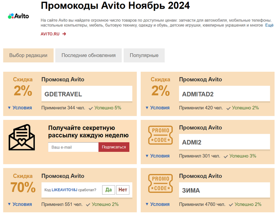Click the Промокод Avito title above ЗИМА
This screenshot has height=214, width=277.
pos(201,176)
